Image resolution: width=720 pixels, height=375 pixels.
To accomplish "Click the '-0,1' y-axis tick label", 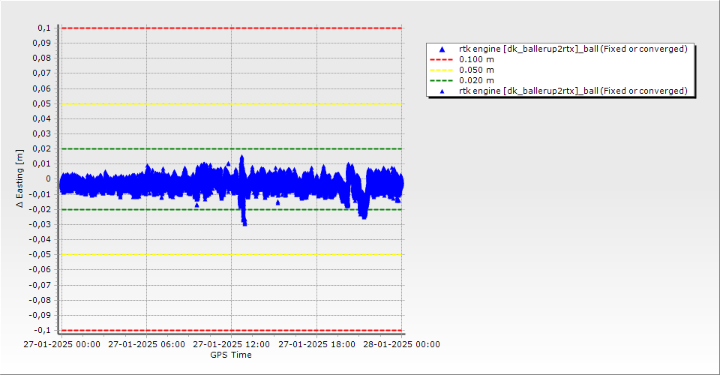I will coord(42,330).
